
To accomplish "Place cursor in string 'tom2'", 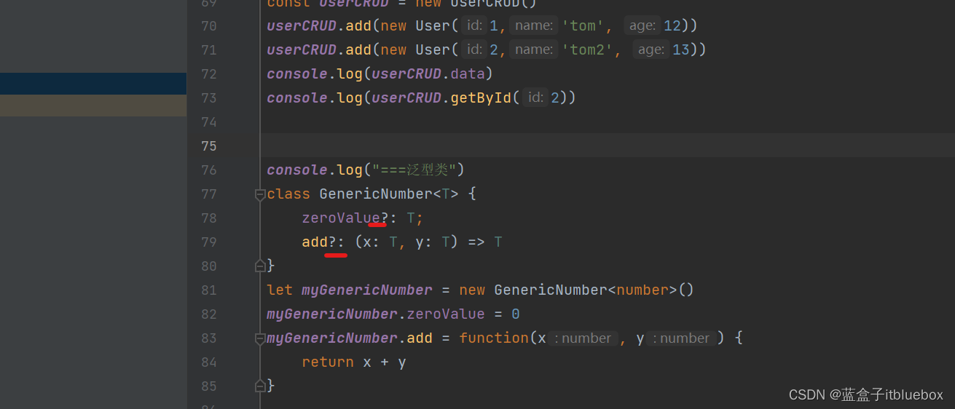I will click(587, 50).
